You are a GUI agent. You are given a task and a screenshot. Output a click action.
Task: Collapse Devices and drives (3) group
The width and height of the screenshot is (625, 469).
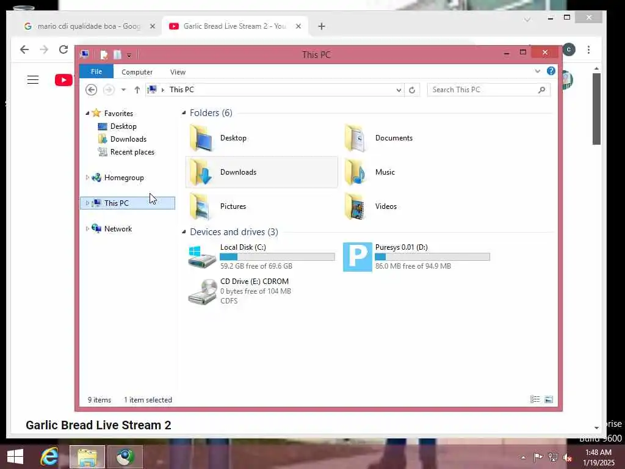(184, 231)
